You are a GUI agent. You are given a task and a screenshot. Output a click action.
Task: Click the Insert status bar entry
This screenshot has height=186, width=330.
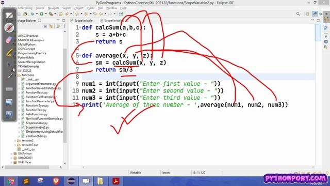166,173
